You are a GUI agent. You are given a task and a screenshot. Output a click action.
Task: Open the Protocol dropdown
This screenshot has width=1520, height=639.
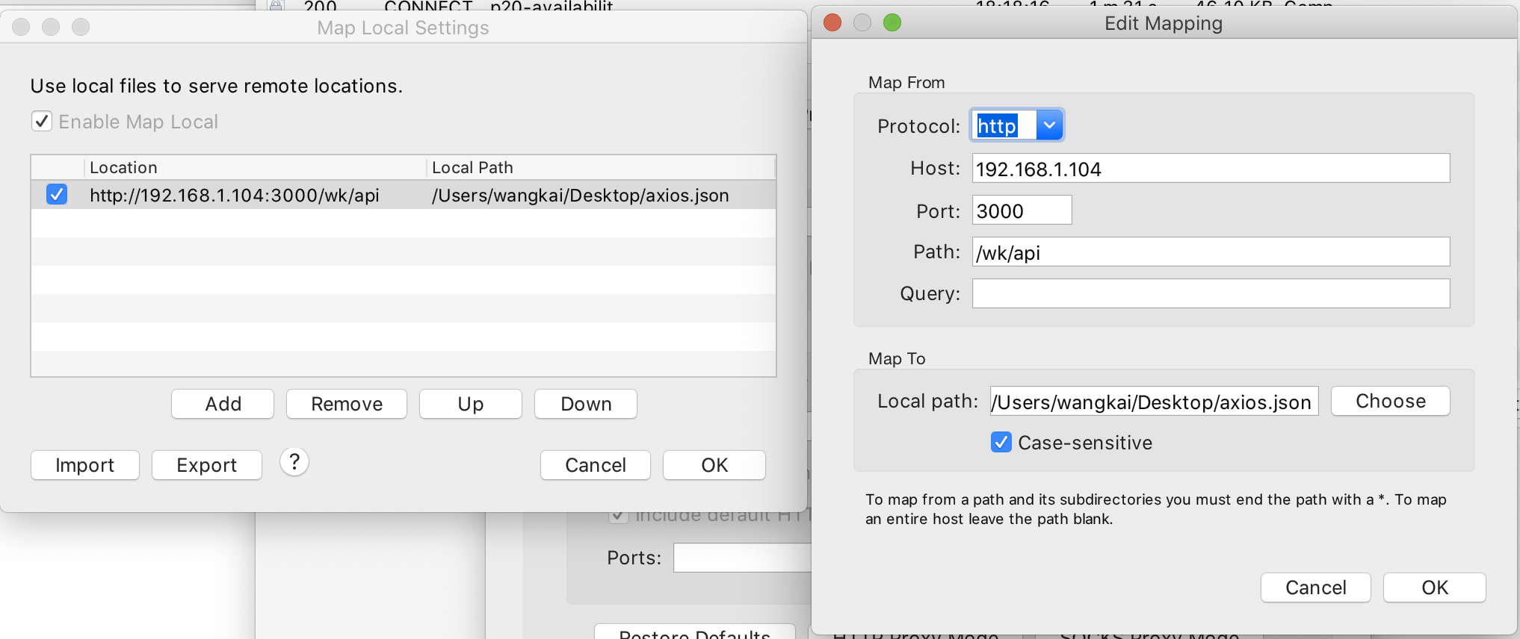tap(1049, 125)
